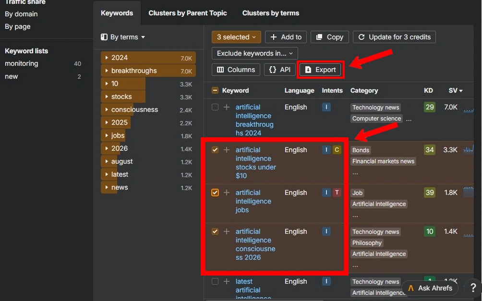Open help question mark icon

(x=473, y=288)
